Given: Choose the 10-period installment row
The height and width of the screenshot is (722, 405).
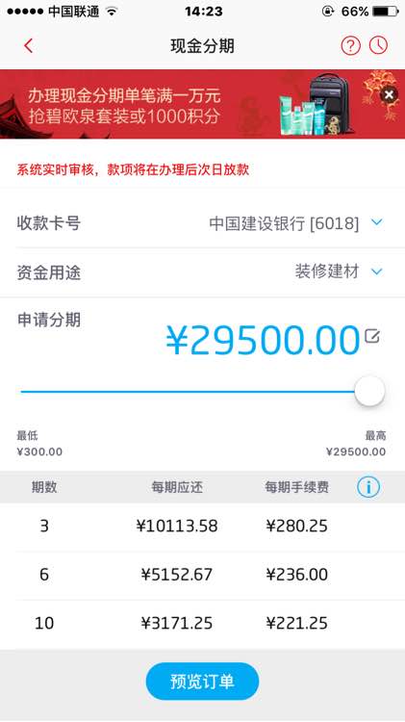Looking at the screenshot, I should click(x=202, y=624).
